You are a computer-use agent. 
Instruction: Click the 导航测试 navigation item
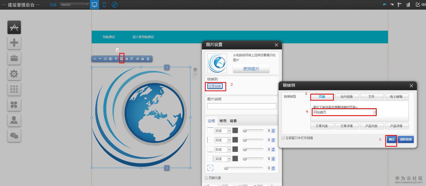click(109, 37)
